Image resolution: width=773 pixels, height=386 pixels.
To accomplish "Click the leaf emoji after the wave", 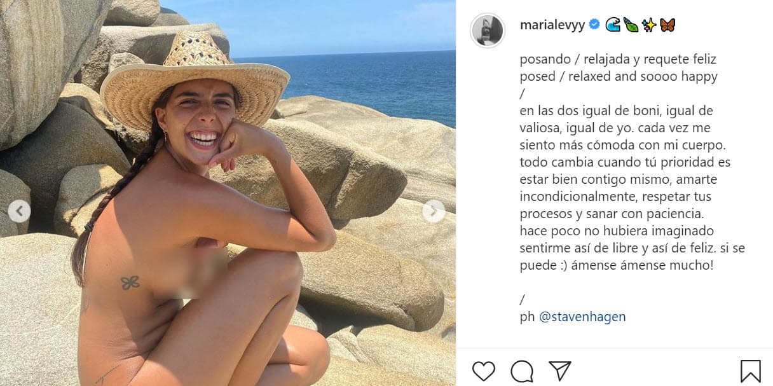I will tap(630, 24).
